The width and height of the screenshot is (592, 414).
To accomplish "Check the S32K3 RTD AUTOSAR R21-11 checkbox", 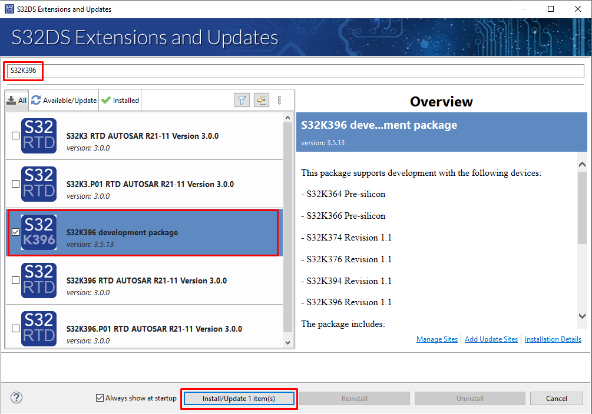I will pos(15,135).
